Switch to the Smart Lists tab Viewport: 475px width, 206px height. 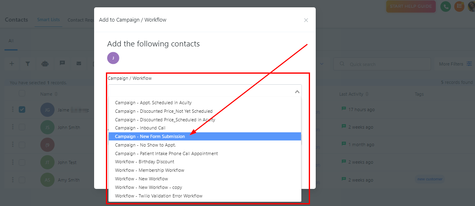(48, 20)
